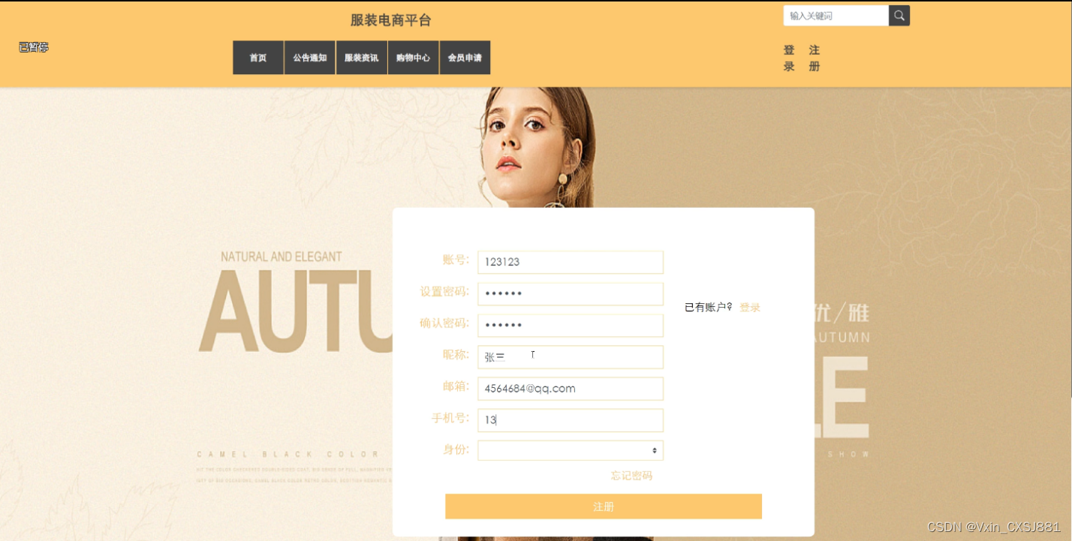1072x541 pixels.
Task: Click the 服装电商平台 site title
Action: click(391, 20)
